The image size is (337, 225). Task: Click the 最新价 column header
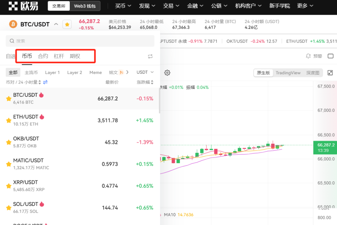point(112,82)
